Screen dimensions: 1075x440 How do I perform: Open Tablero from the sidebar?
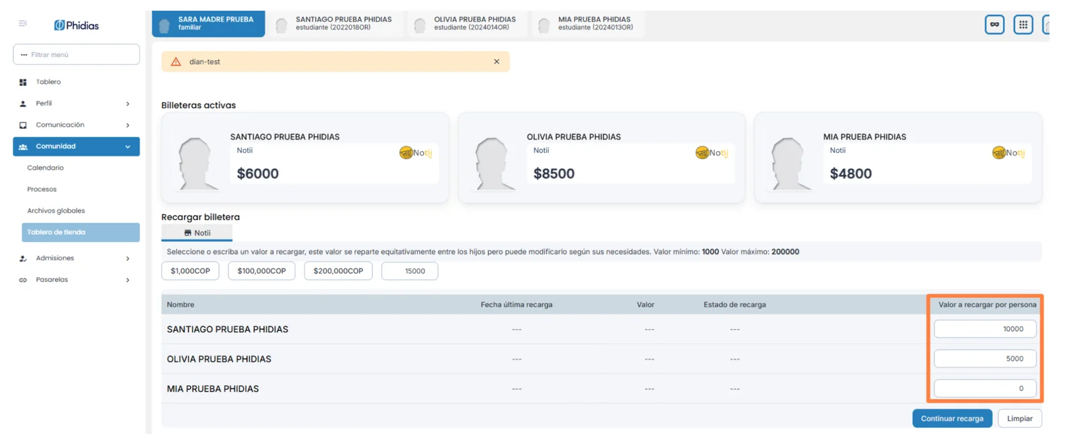coord(48,82)
